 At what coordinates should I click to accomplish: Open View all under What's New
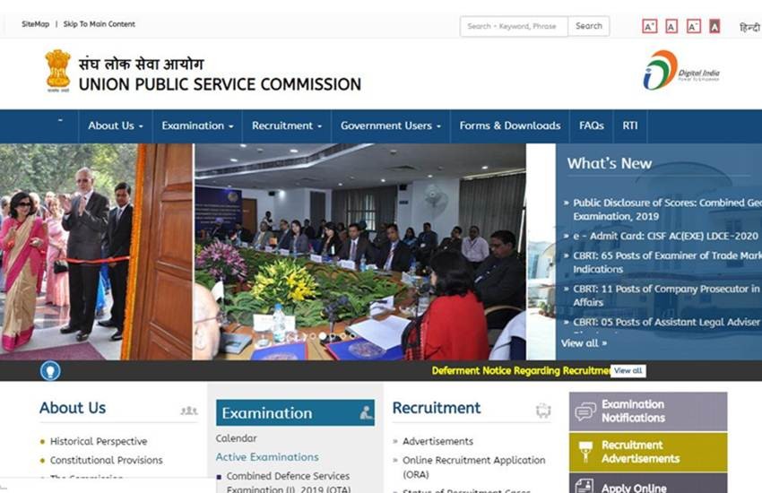584,343
